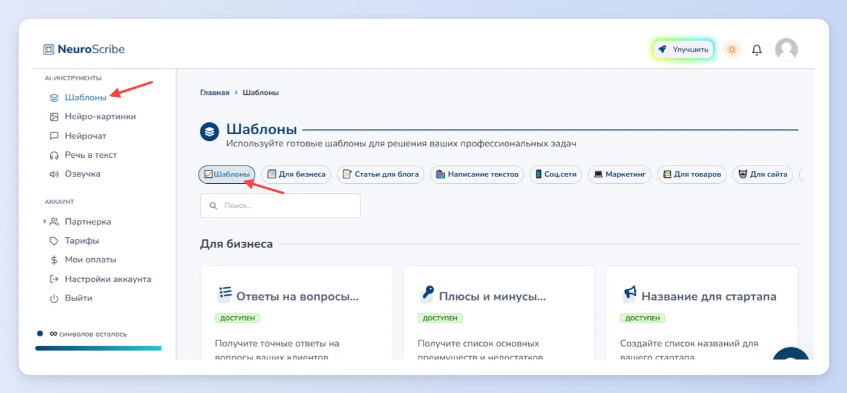
Task: Open Нейрочат from the sidebar
Action: tap(78, 136)
